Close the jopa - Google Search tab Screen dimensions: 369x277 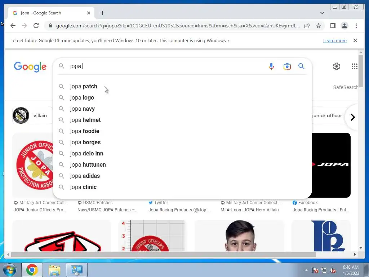tap(89, 13)
